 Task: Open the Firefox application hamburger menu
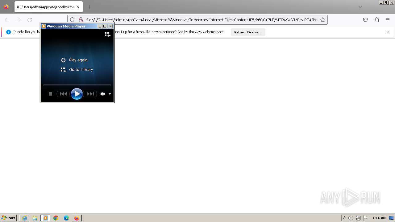(x=388, y=20)
